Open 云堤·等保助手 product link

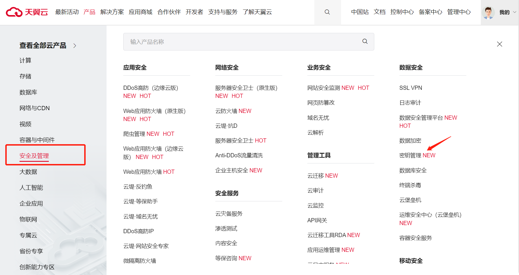pyautogui.click(x=141, y=201)
